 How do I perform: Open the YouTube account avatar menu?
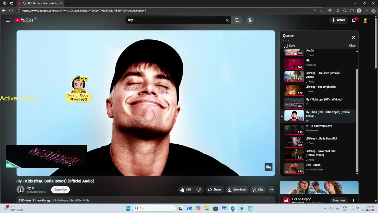click(x=365, y=20)
